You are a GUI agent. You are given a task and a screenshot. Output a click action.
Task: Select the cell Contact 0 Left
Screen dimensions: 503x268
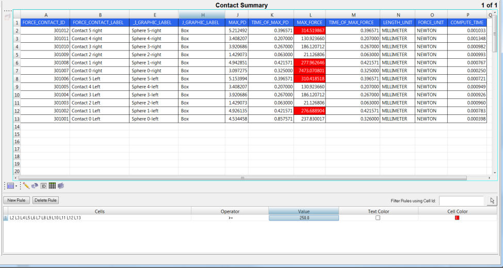[100, 119]
